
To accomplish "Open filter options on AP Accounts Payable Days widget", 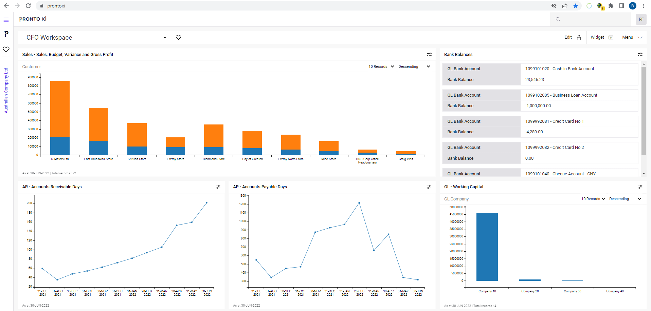I will (x=429, y=187).
